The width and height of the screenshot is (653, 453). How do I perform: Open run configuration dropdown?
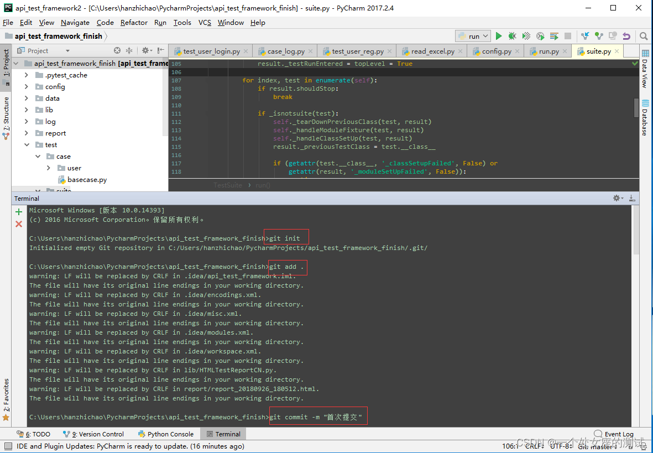click(473, 37)
